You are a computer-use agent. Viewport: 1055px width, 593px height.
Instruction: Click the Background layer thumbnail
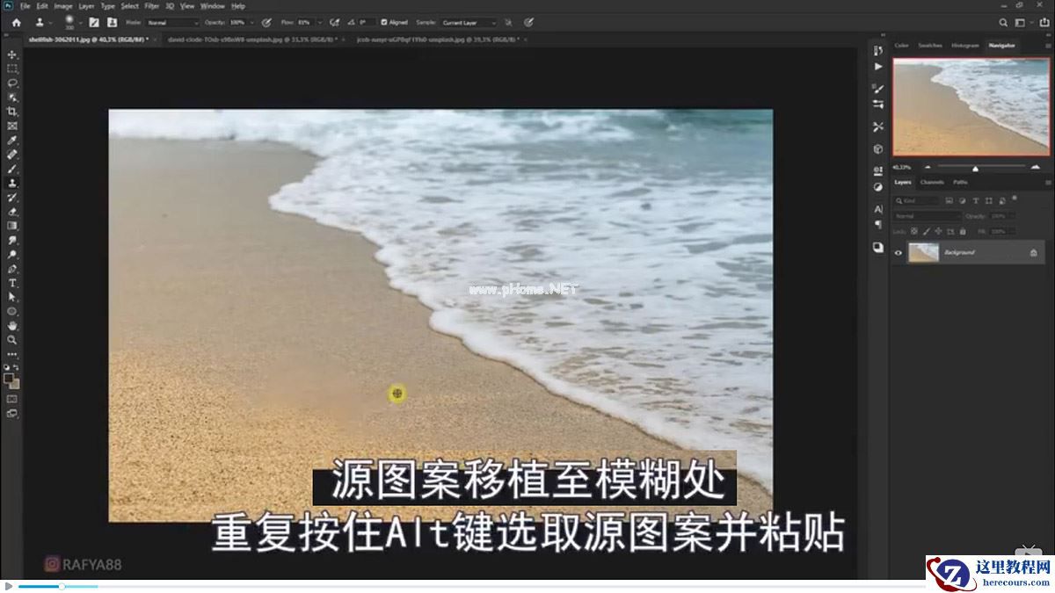pos(923,253)
